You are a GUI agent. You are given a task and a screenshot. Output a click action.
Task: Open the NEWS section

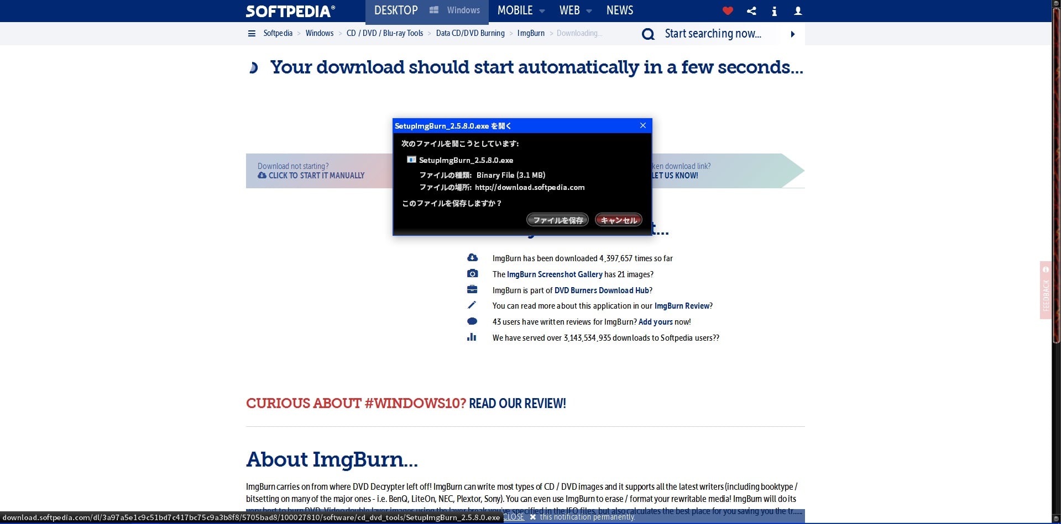620,10
